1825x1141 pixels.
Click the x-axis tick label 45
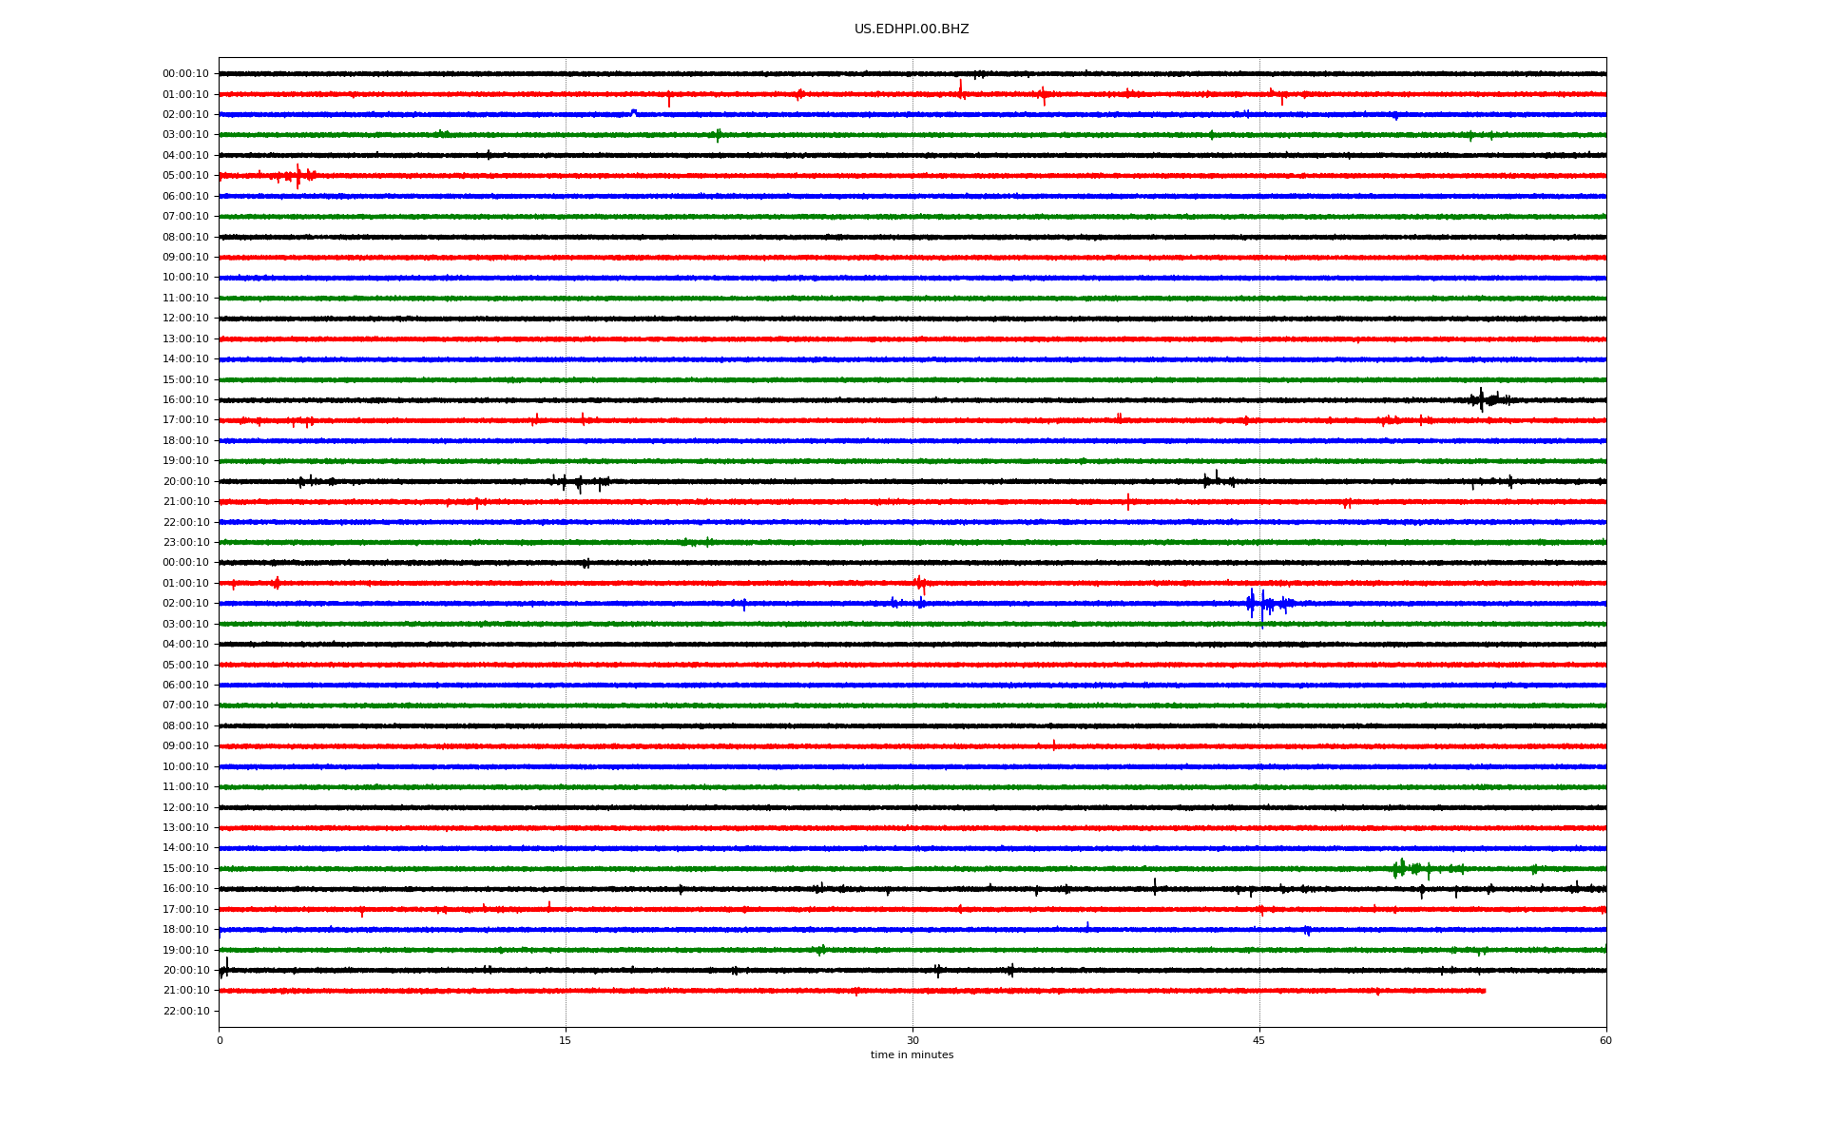click(1258, 1040)
